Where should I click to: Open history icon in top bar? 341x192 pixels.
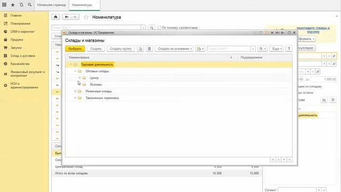click(x=21, y=5)
